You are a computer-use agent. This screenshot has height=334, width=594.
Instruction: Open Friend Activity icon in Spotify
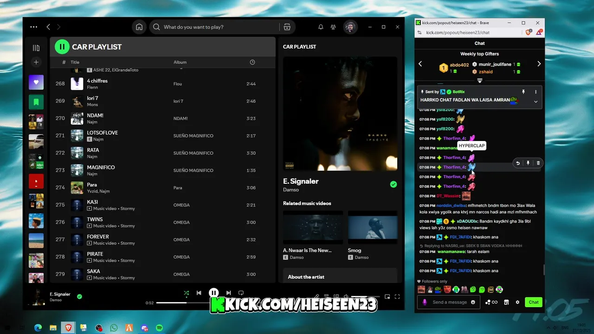pos(333,27)
